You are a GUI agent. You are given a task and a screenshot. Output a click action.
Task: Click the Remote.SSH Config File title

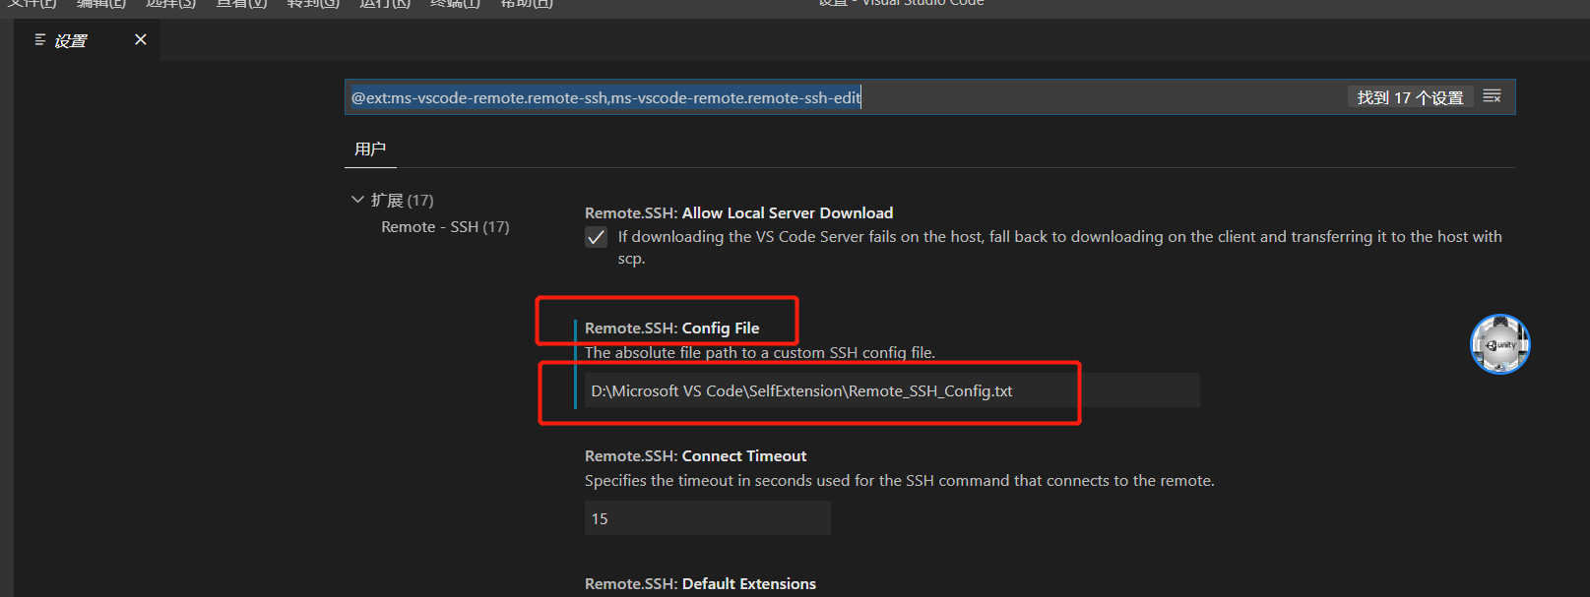(671, 328)
